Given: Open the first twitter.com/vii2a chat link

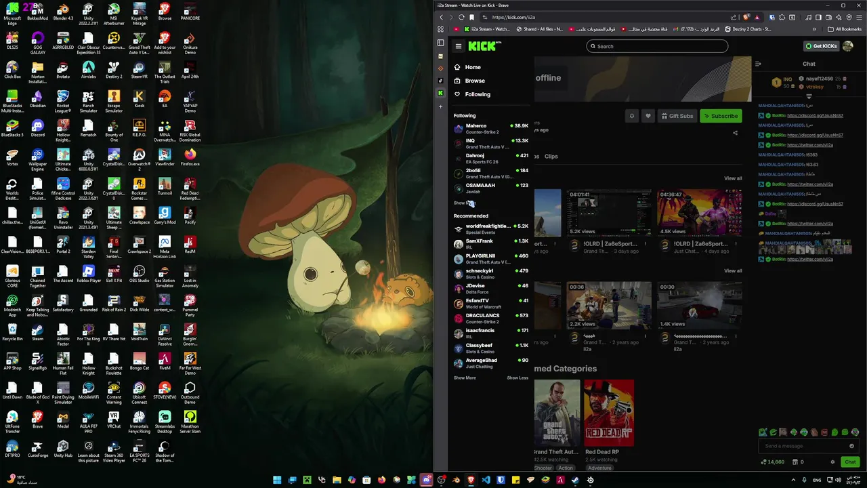Looking at the screenshot, I should [x=810, y=145].
